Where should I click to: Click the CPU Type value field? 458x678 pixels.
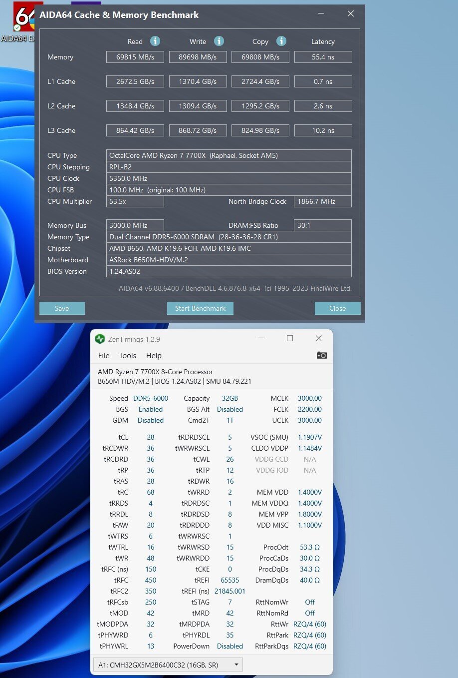[229, 155]
